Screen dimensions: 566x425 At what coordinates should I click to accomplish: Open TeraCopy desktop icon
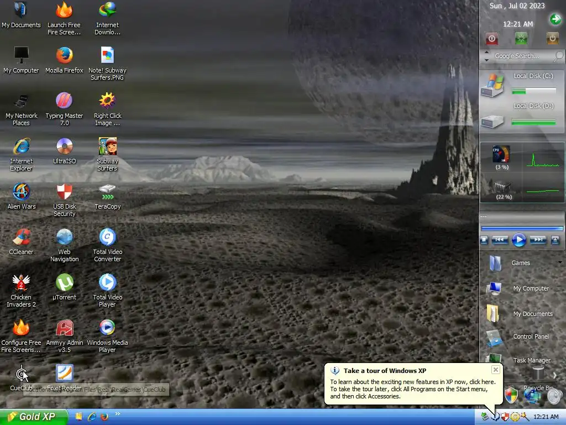[107, 196]
